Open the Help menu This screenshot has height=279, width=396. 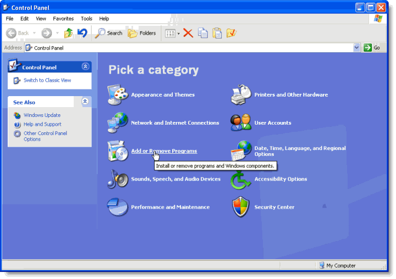point(104,19)
